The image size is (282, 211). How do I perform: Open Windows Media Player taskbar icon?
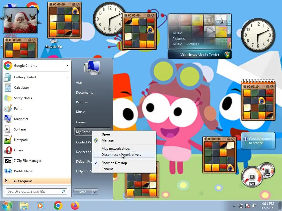(x=40, y=206)
